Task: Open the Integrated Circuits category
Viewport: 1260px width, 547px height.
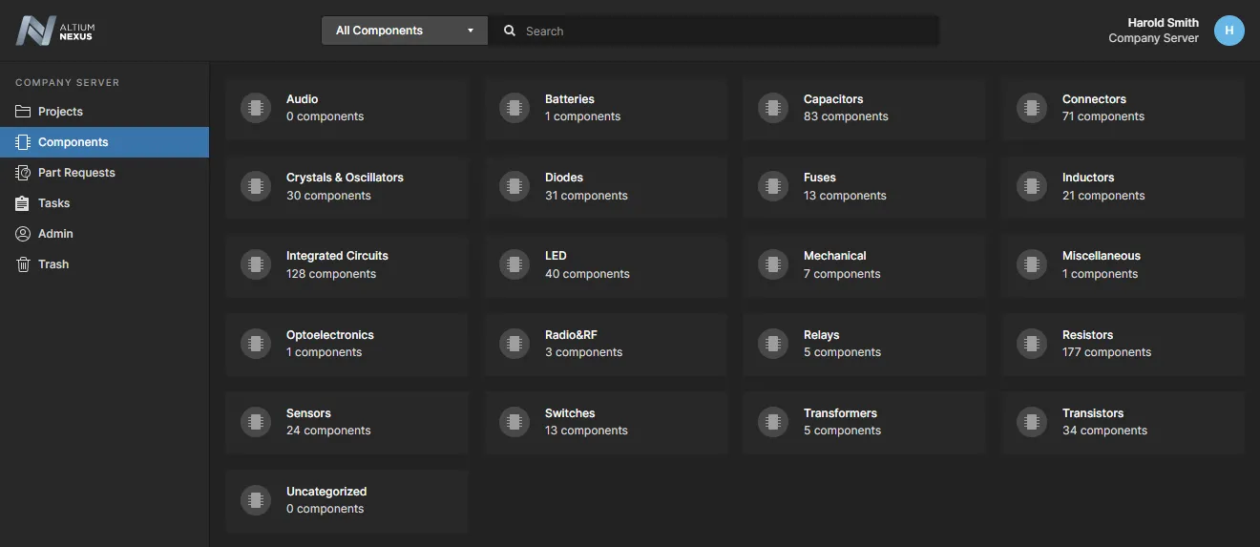Action: pos(346,264)
